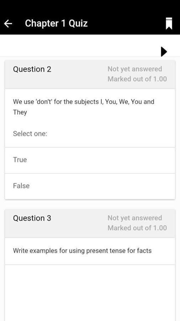
Task: Tap the bookmark icon in the header
Action: pyautogui.click(x=169, y=24)
